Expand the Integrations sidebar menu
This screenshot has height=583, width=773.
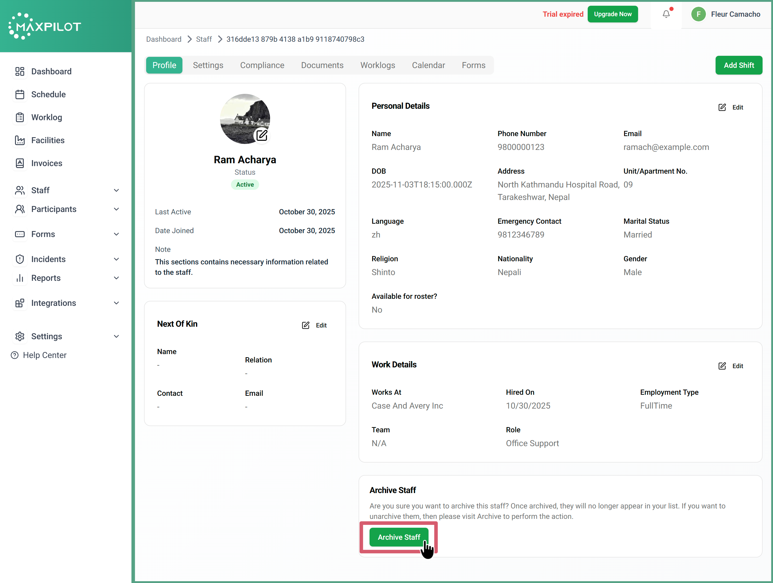pos(116,303)
